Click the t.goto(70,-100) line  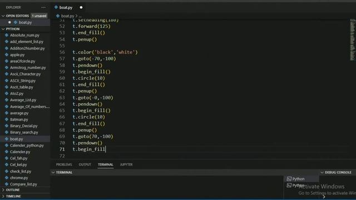point(93,136)
